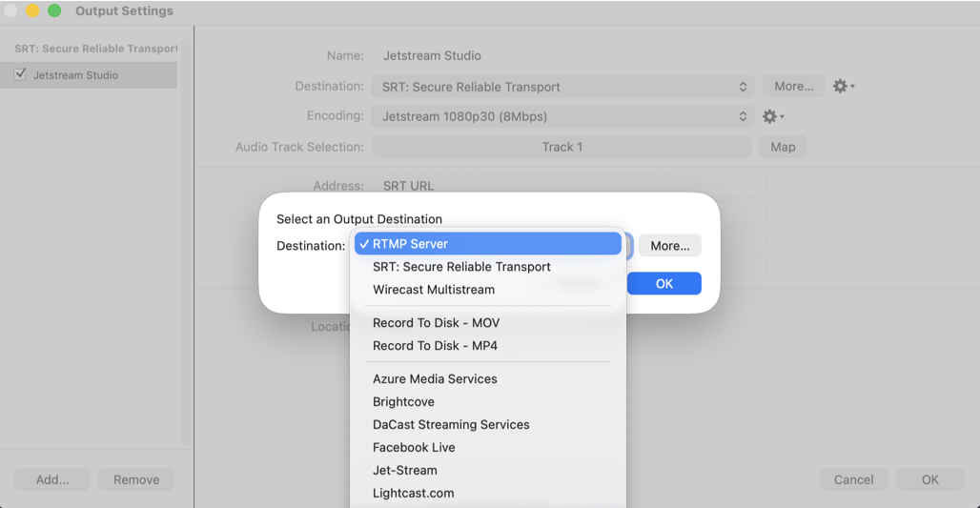The image size is (980, 508).
Task: Click the yellow minimize window button
Action: tap(32, 10)
